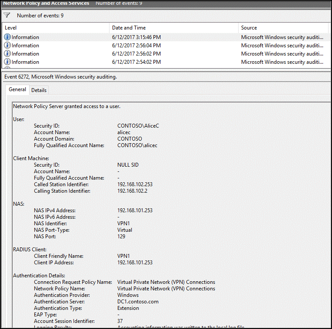This screenshot has width=332, height=329.
Task: Click Source cell of the 3:15:46 PM event
Action: [x=282, y=37]
